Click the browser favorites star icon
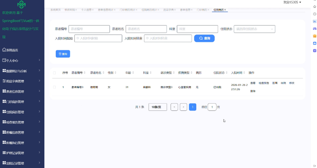Screen dimensions: 317x168 pyautogui.click(x=315, y=6)
